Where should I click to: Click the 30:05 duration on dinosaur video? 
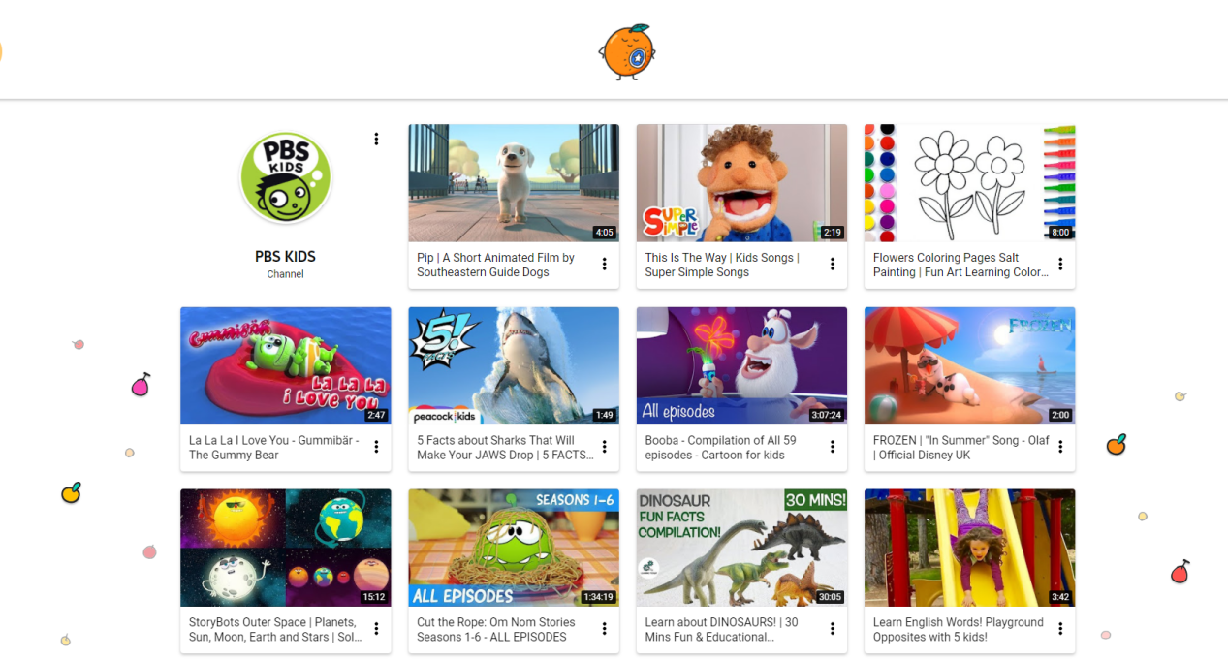point(830,597)
